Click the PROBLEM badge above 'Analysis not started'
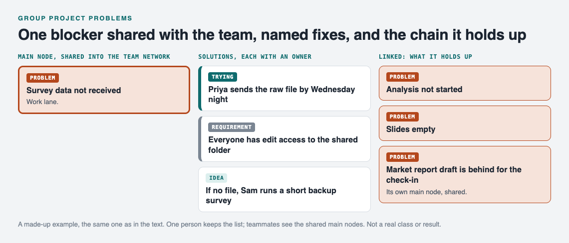The height and width of the screenshot is (243, 569). pos(402,77)
